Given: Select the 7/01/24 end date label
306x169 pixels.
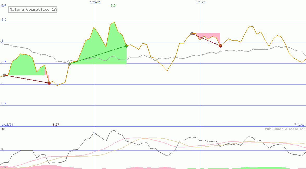Looking at the screenshot, I should point(300,125).
